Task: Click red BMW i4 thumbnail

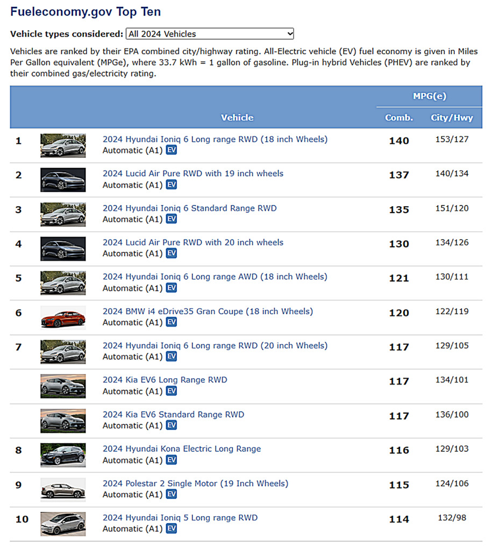Action: pos(63,317)
